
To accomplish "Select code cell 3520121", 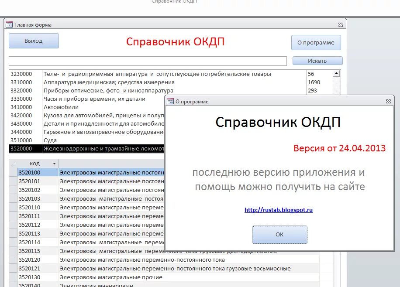I will coord(38,268).
